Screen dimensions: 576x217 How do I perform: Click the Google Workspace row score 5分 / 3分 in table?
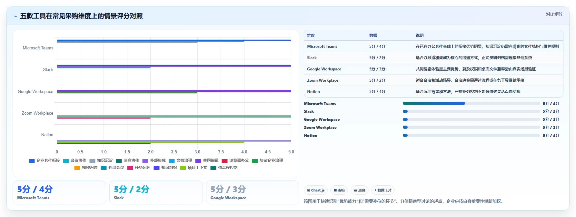[377, 69]
